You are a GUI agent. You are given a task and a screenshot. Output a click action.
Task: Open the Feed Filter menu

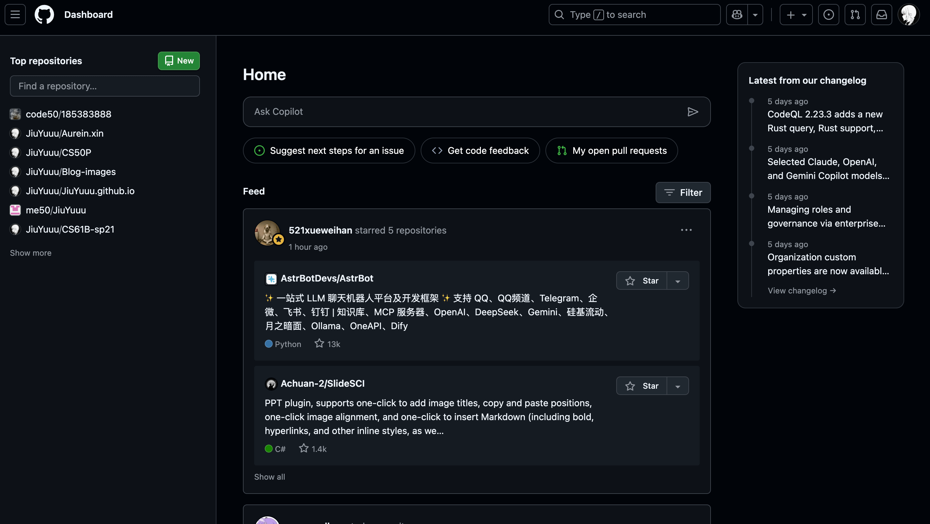tap(683, 192)
